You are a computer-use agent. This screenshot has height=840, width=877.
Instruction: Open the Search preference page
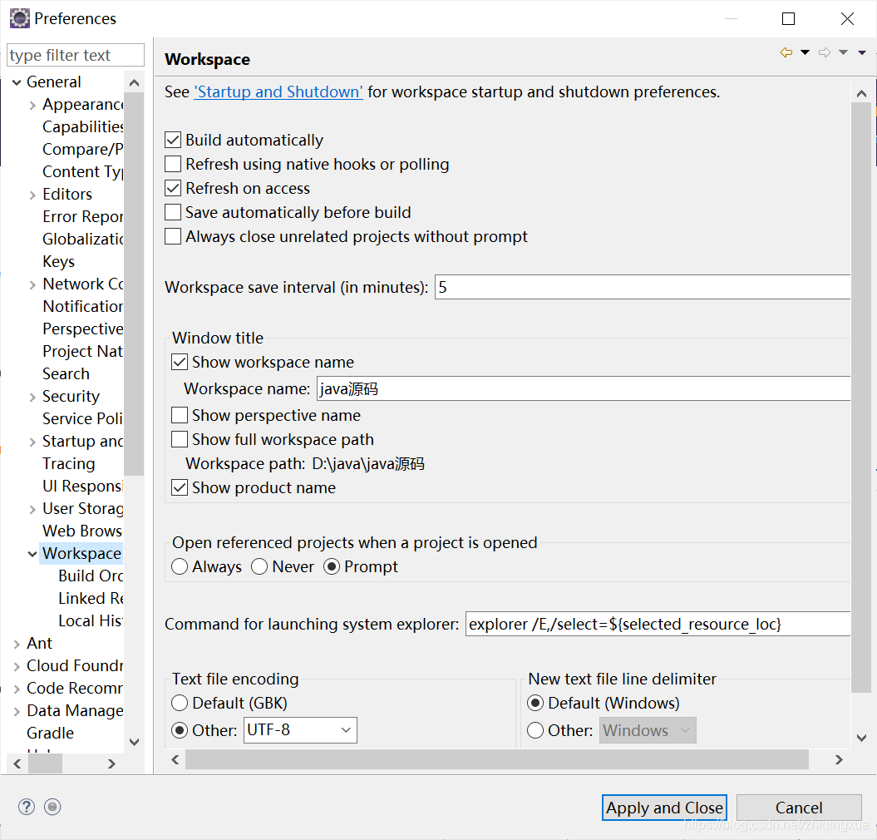(66, 373)
